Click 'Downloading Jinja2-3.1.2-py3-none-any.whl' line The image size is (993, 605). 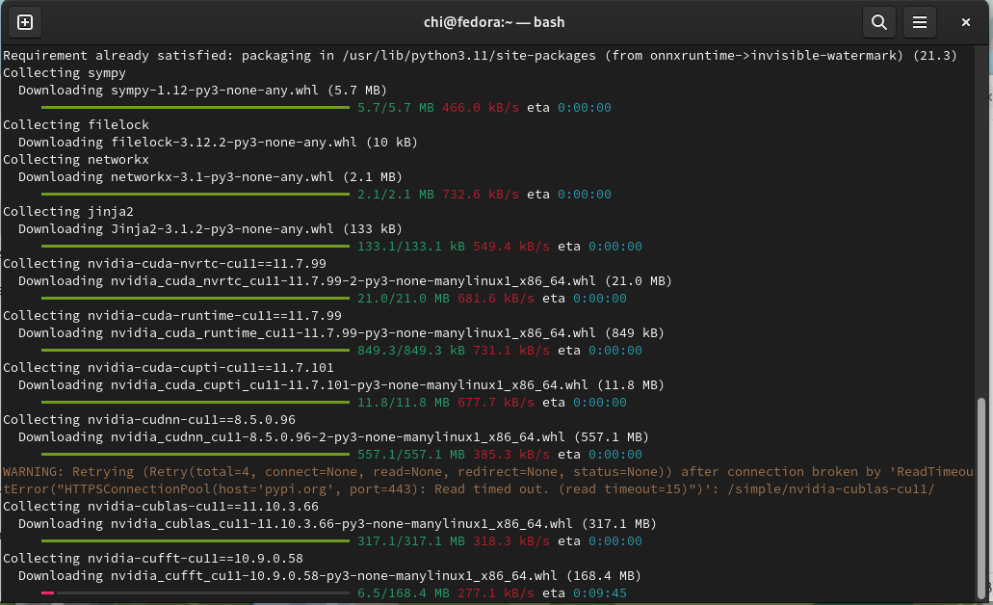pyautogui.click(x=210, y=228)
